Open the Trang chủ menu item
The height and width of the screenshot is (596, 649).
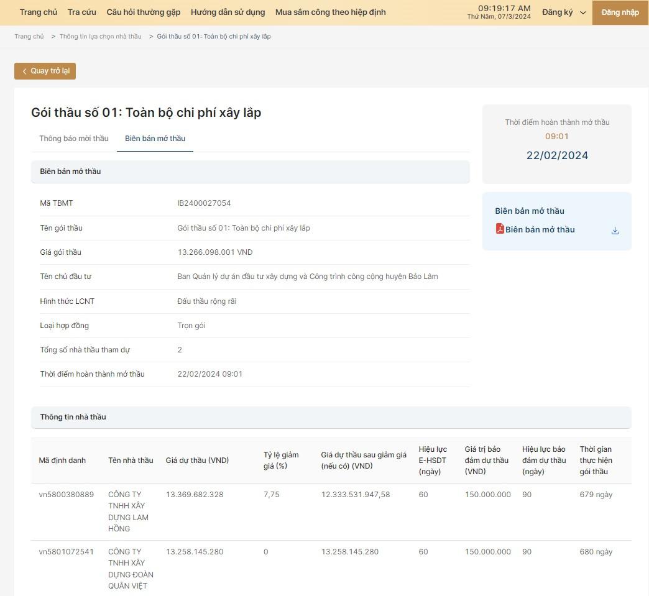(39, 12)
